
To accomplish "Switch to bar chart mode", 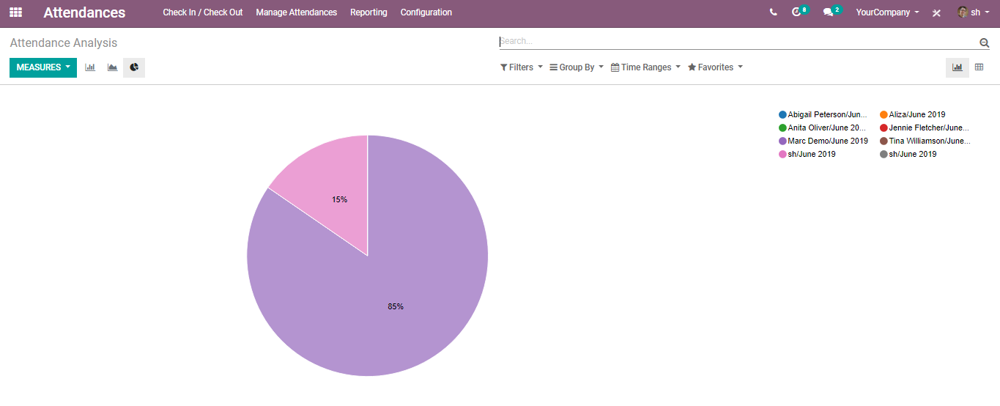I will [x=90, y=67].
